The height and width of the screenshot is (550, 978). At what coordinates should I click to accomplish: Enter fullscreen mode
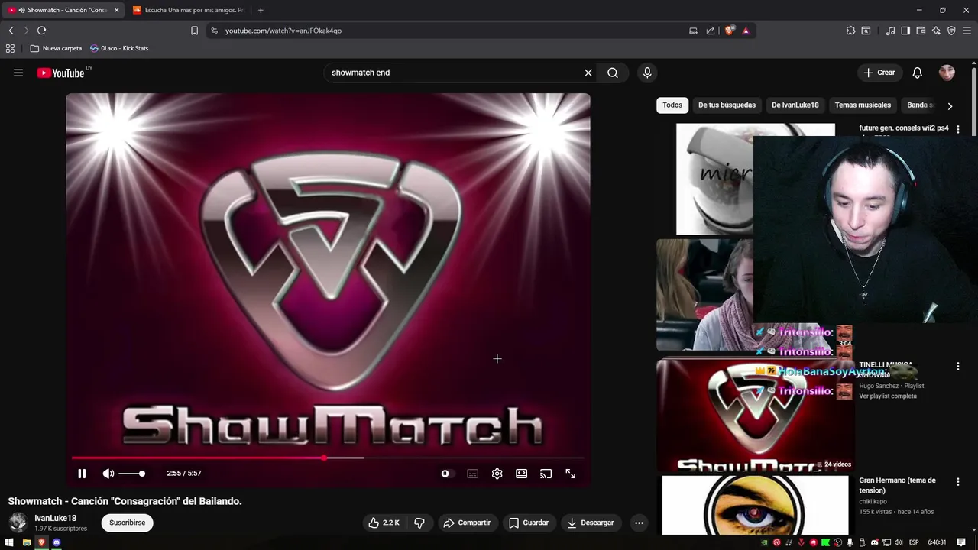pos(571,474)
